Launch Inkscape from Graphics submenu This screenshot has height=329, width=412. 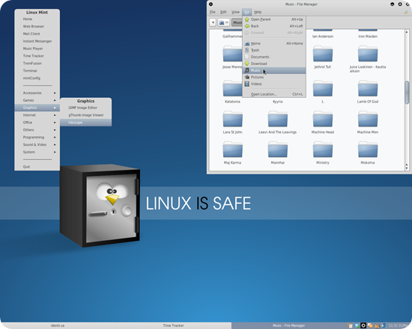pos(85,123)
